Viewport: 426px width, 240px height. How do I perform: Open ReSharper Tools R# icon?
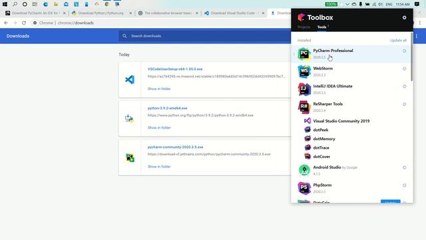[x=304, y=107]
